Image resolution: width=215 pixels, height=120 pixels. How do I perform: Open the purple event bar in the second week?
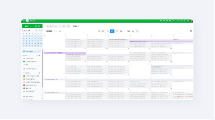65,53
